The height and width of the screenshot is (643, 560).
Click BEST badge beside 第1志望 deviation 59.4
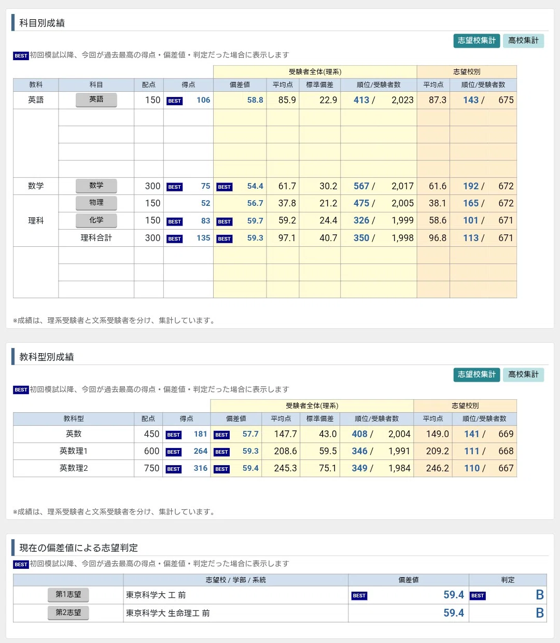pos(359,596)
